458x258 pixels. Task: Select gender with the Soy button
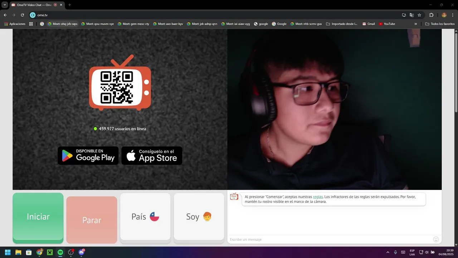click(x=199, y=216)
